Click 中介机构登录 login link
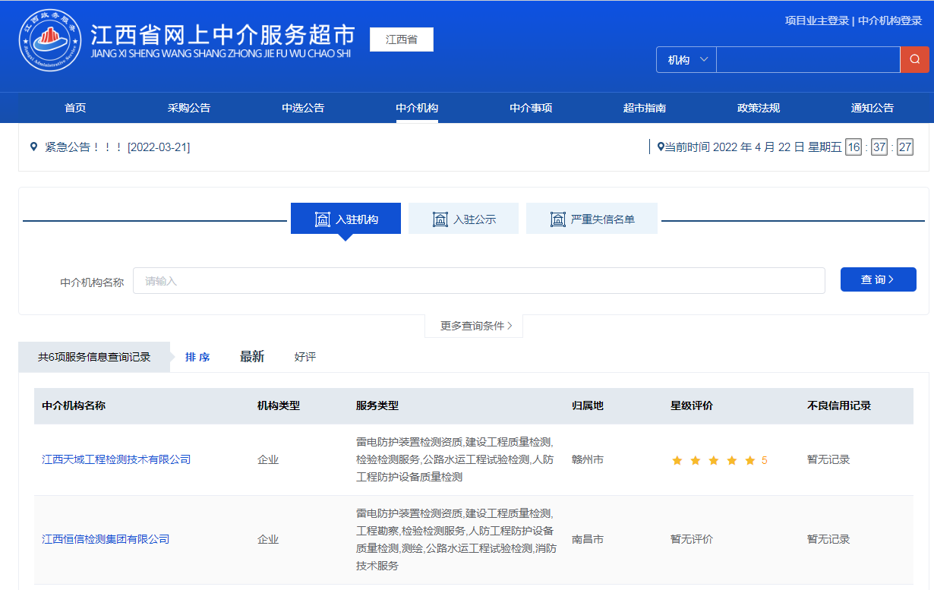934x590 pixels. coord(889,21)
